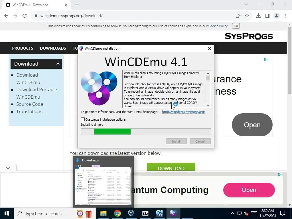The width and height of the screenshot is (292, 219).
Task: Click the installer Cancel button
Action: point(200,141)
